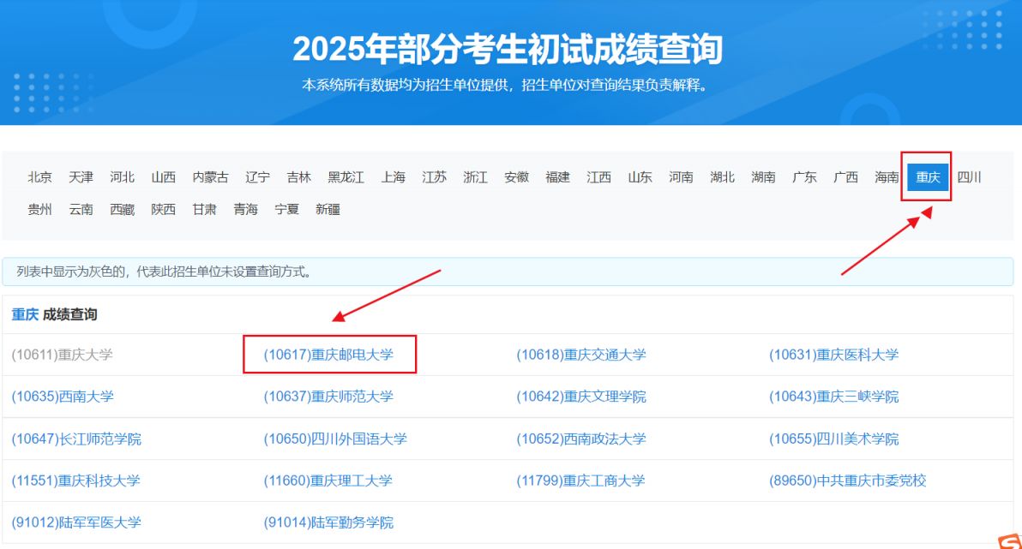This screenshot has width=1022, height=549.
Task: Open (11660)重庆理工大学 score query link
Action: (x=328, y=480)
